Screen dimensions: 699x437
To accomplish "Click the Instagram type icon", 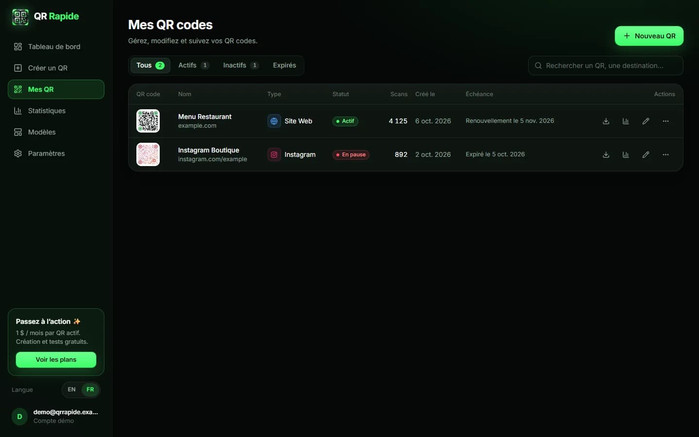I will [x=274, y=154].
